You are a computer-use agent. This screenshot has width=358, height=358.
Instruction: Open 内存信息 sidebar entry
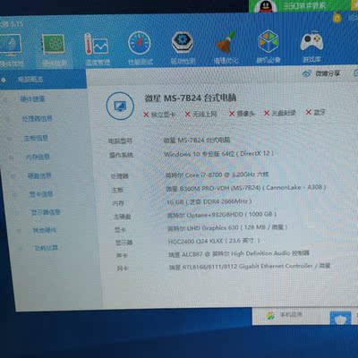coord(38,157)
